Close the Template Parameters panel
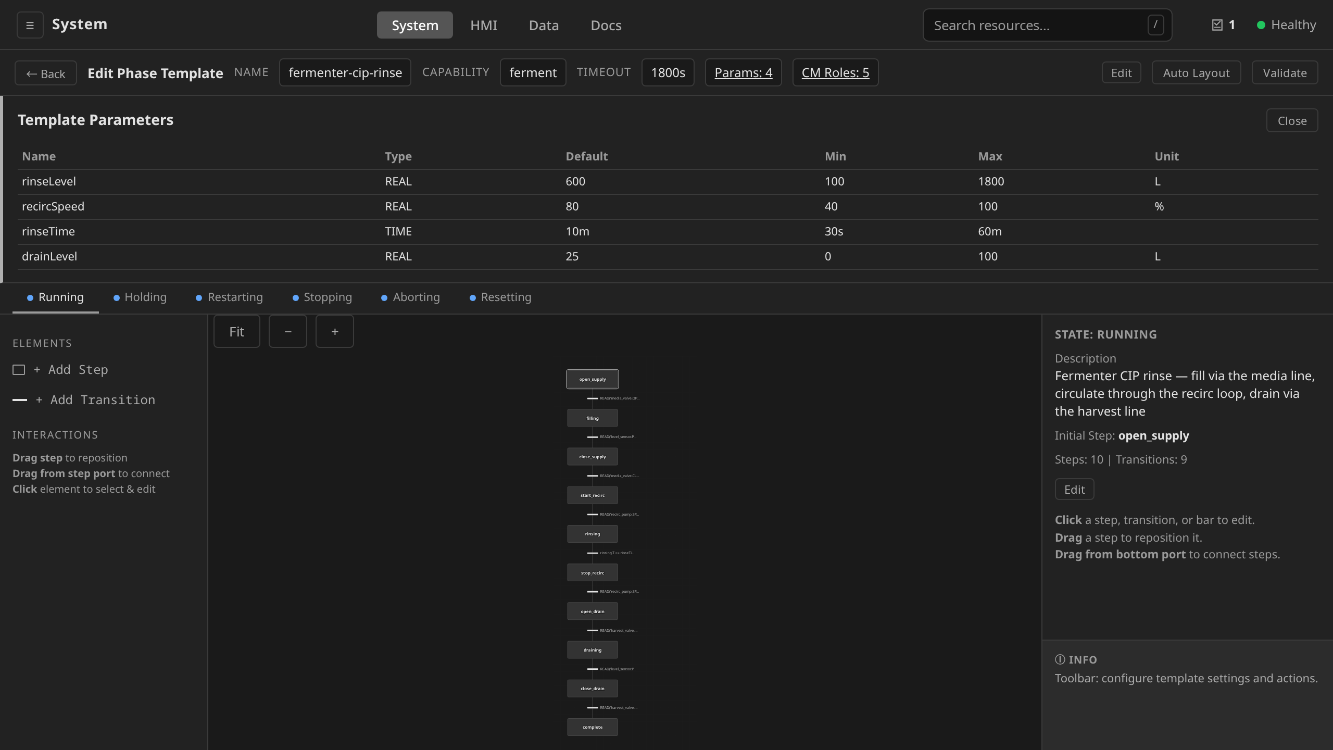1333x750 pixels. [x=1292, y=120]
